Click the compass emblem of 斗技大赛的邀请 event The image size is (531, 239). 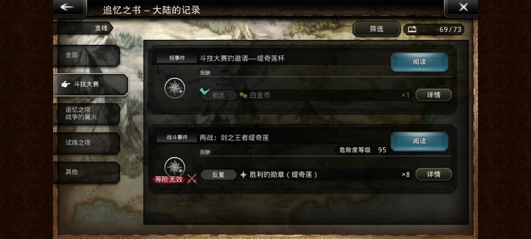(175, 88)
